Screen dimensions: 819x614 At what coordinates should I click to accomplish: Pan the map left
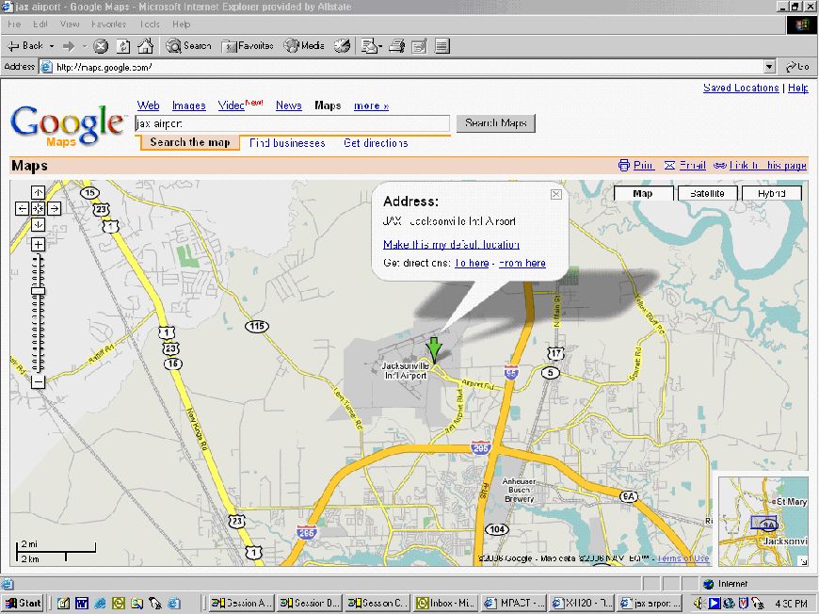click(x=22, y=208)
